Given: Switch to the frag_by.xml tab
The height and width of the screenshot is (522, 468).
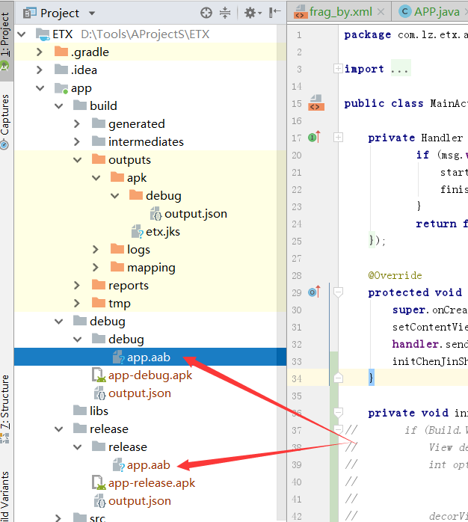Looking at the screenshot, I should tap(340, 12).
